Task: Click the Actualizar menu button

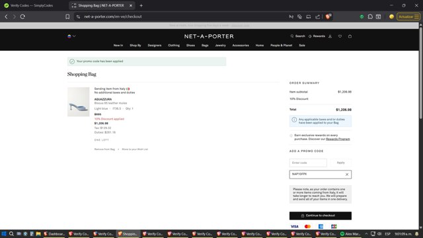Action: coord(408,17)
